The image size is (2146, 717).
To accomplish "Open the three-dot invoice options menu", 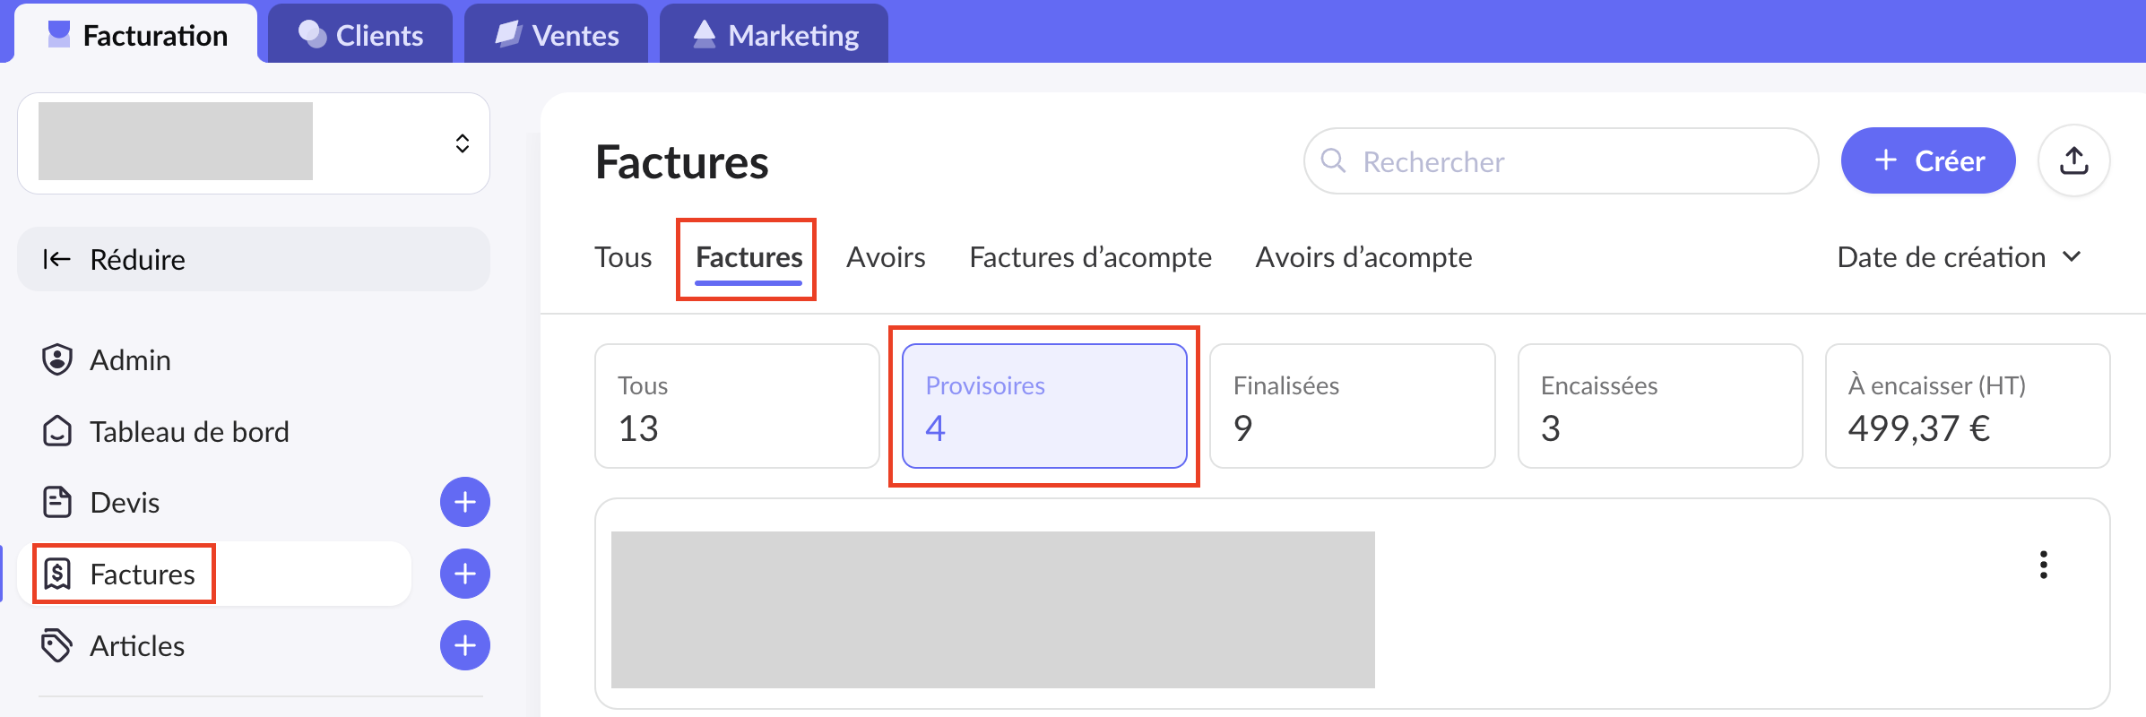I will pyautogui.click(x=2043, y=565).
